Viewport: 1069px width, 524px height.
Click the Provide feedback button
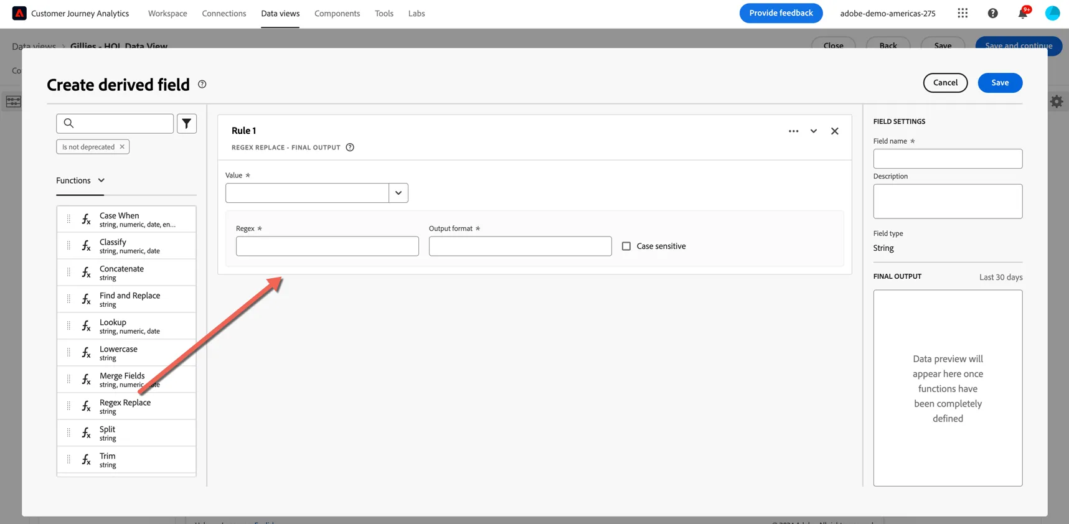pos(781,13)
